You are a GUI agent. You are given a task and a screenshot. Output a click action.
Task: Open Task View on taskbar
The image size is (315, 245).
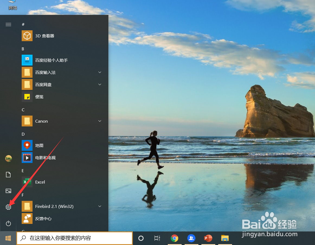click(x=157, y=238)
